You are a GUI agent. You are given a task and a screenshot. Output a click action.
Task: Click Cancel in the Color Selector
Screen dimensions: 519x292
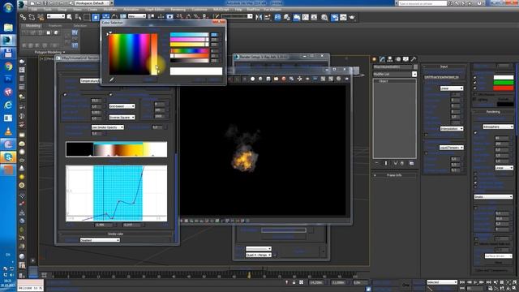215,79
